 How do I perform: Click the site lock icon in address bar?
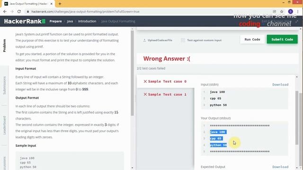[x=28, y=11]
